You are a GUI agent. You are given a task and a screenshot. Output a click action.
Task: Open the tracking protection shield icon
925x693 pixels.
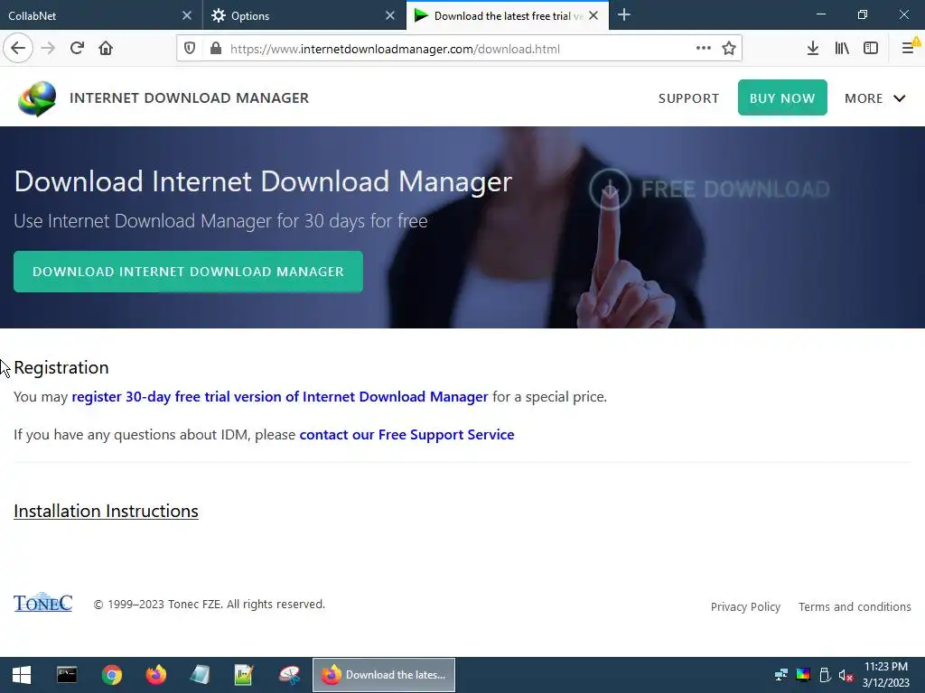pos(190,49)
